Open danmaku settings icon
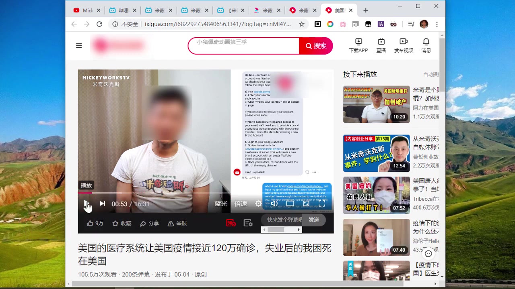The image size is (515, 289). click(x=248, y=223)
